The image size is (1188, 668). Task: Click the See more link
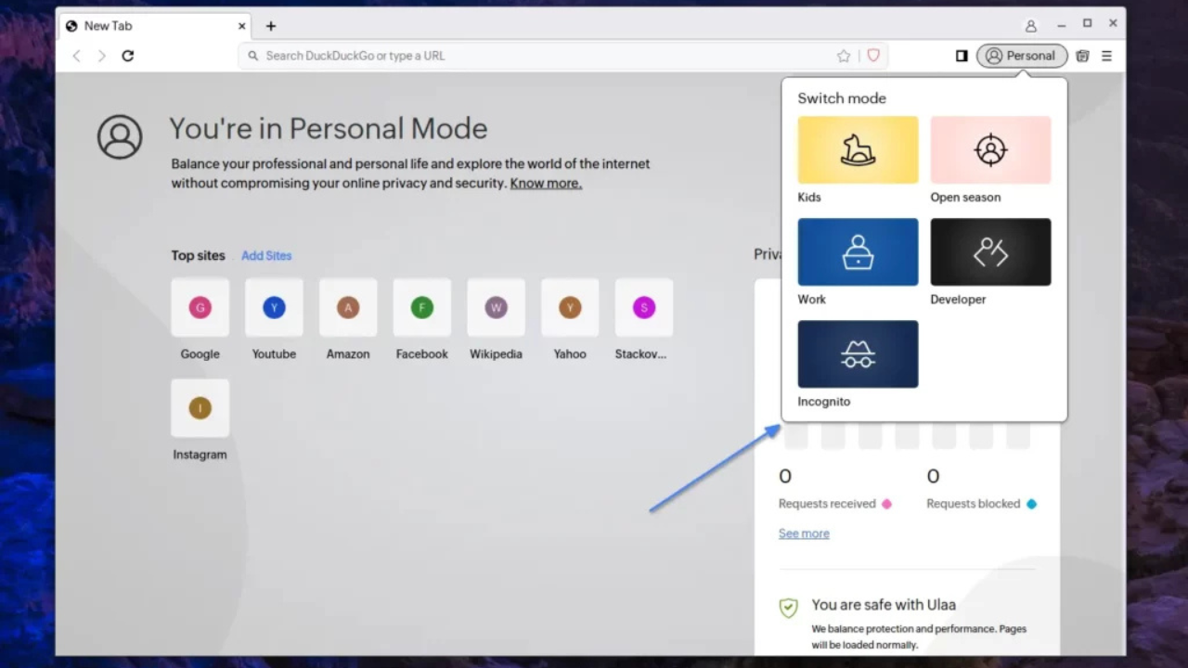pos(804,533)
